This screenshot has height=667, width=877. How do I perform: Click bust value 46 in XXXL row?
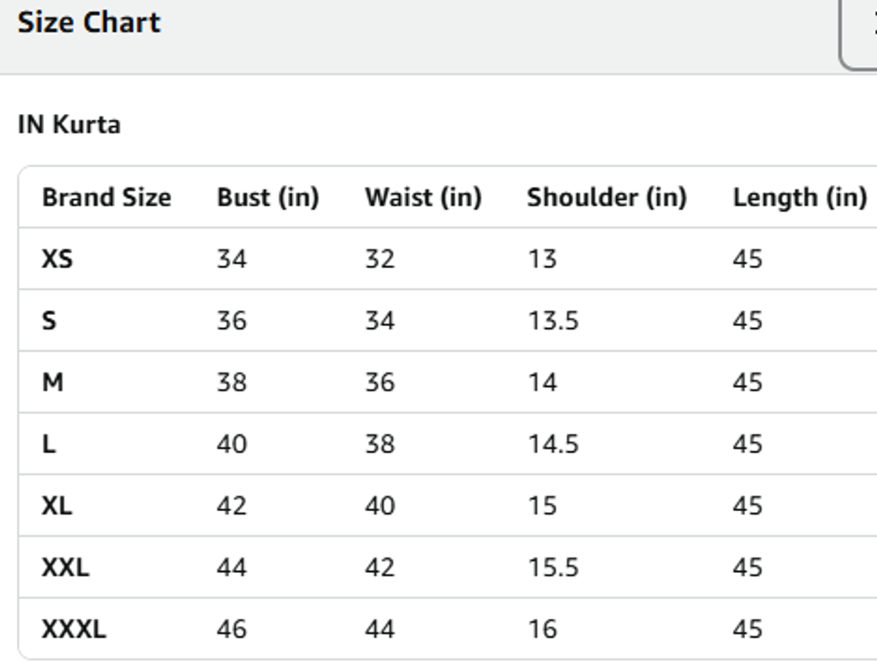pyautogui.click(x=232, y=629)
